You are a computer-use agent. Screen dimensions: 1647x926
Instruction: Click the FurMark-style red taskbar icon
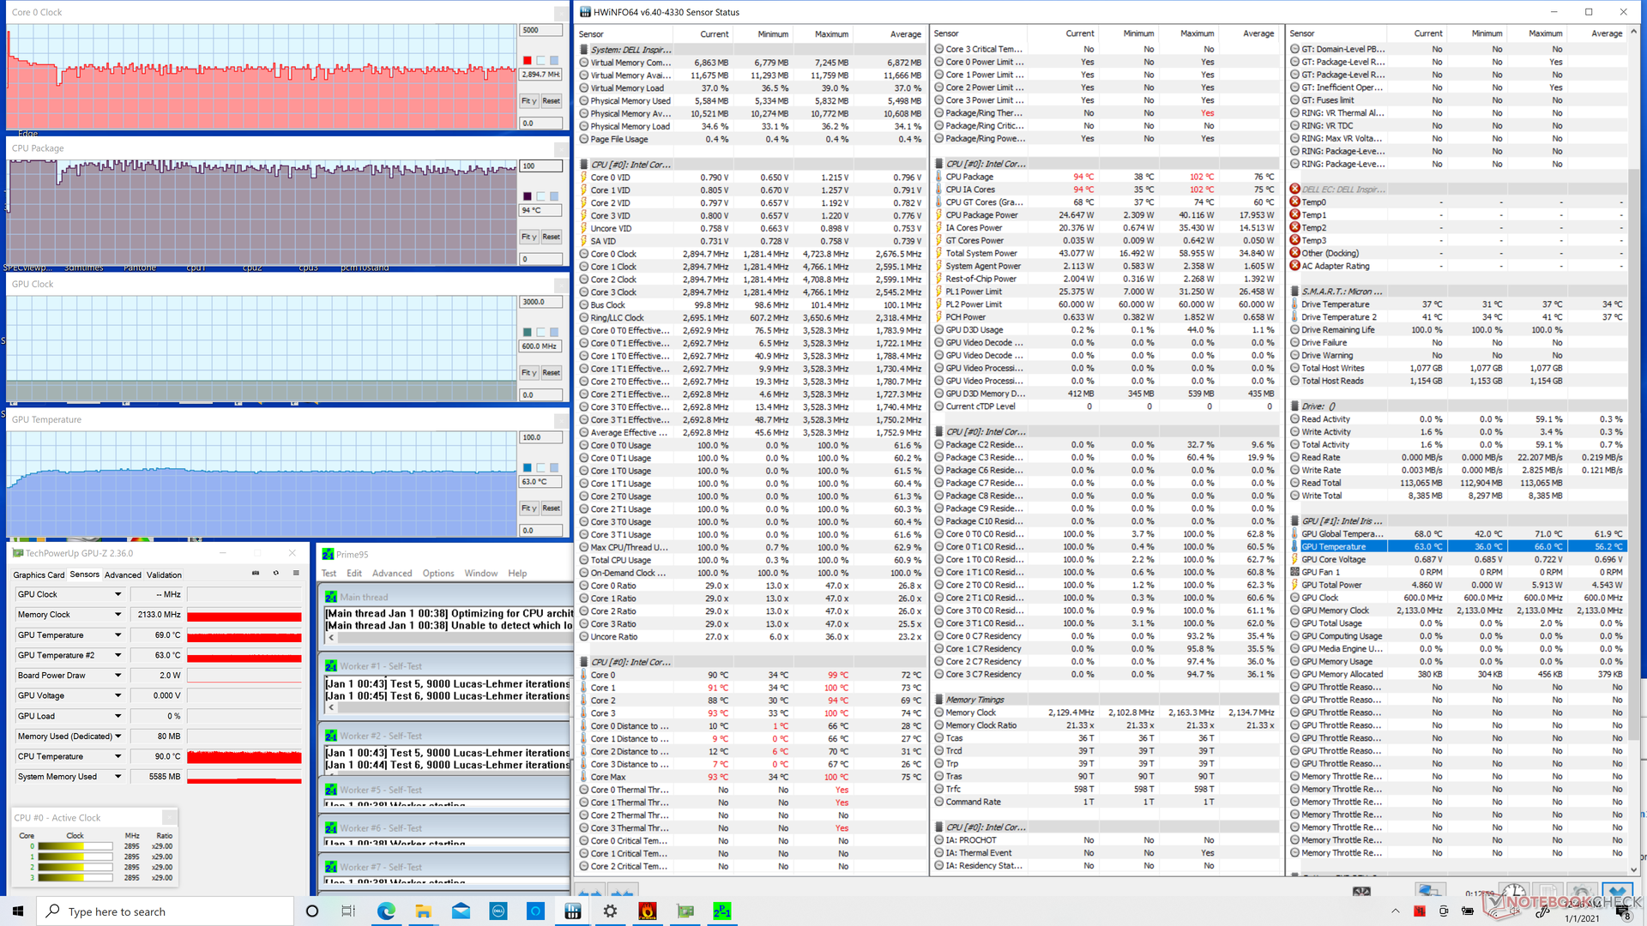(x=648, y=911)
